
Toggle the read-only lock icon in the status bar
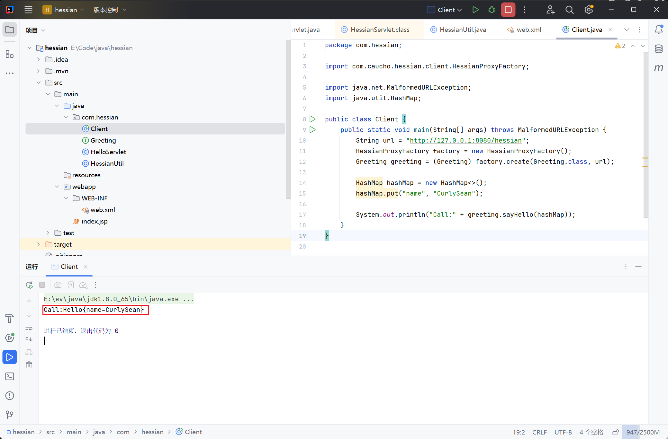[x=615, y=432]
